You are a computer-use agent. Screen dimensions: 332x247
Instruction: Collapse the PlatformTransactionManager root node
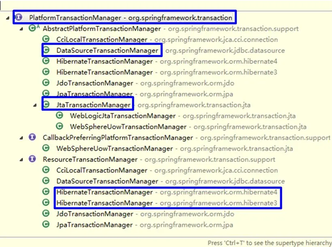[x=8, y=18]
